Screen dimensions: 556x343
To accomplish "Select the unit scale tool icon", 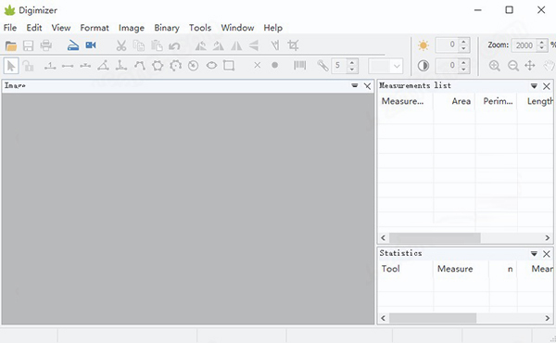I will 50,66.
